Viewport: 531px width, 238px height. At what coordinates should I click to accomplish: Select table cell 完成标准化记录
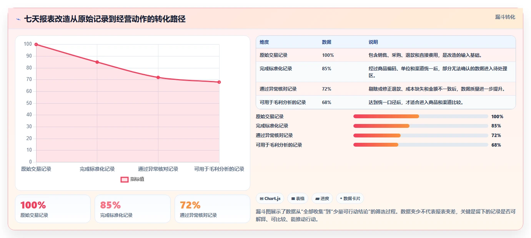276,69
